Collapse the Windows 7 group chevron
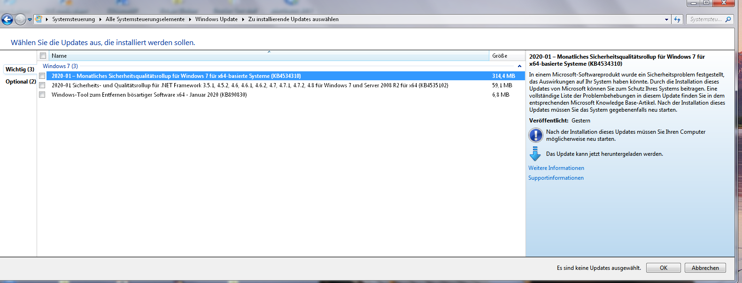The width and height of the screenshot is (742, 283). 519,66
